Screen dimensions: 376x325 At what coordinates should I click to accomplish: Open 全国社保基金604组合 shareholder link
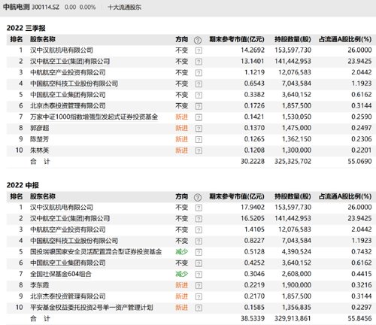click(61, 274)
